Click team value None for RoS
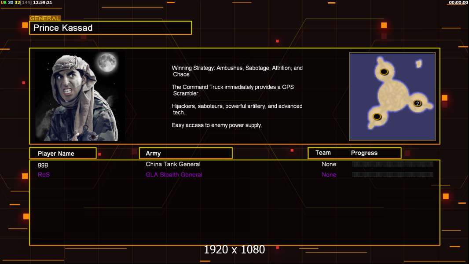 (x=329, y=175)
